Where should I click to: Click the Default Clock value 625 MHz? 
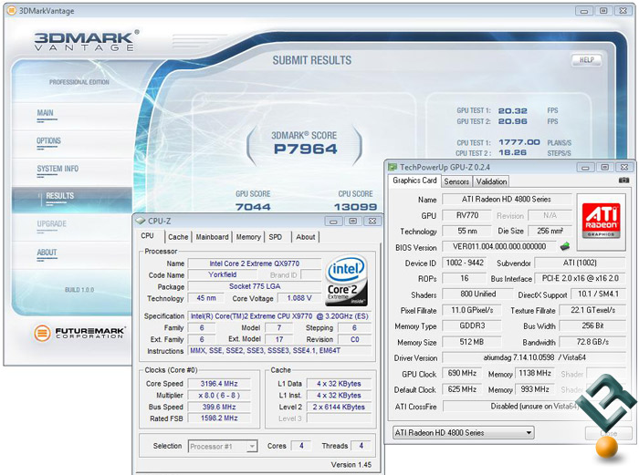462,389
